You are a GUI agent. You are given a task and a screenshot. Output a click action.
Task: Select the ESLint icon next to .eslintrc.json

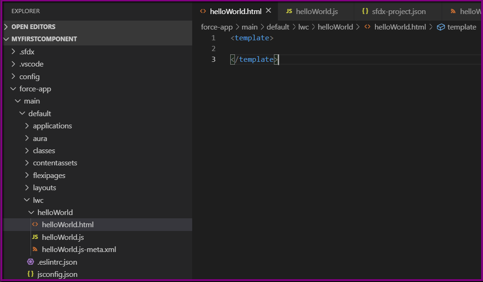click(31, 262)
